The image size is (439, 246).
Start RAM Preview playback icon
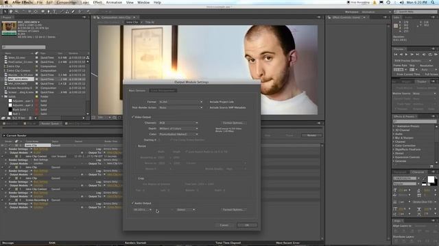(x=436, y=55)
